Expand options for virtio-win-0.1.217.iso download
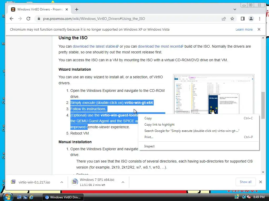The image size is (269, 201). tap(62, 182)
